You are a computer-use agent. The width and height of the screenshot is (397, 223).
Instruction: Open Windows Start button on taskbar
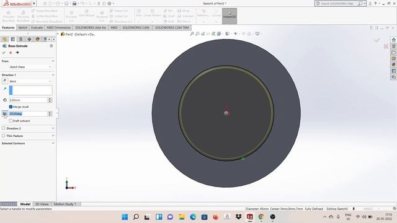tap(125, 217)
